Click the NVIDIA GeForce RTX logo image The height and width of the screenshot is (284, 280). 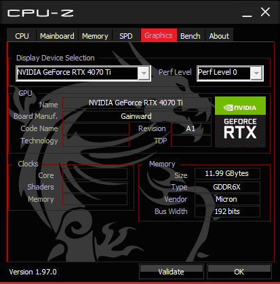240,122
